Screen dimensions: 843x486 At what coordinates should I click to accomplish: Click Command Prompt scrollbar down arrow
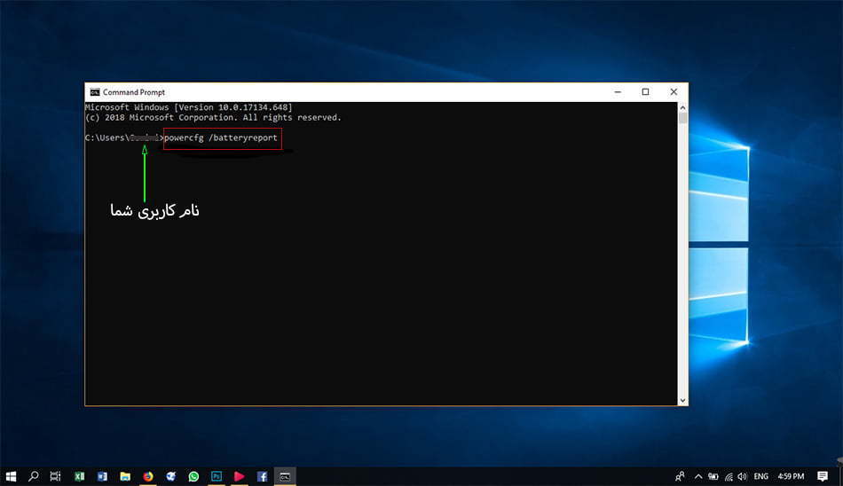click(x=682, y=401)
